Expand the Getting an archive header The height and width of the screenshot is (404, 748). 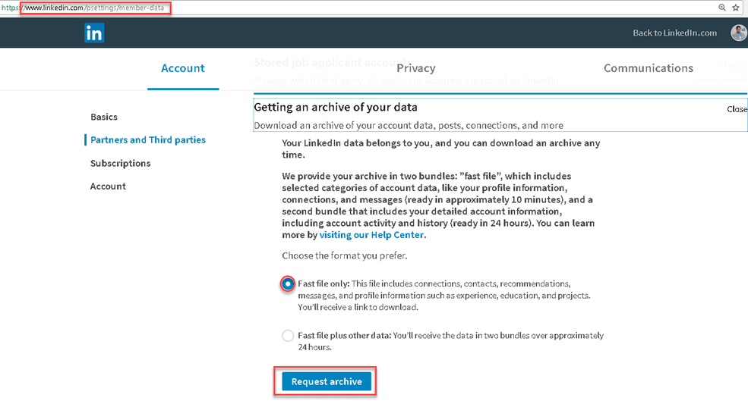336,107
